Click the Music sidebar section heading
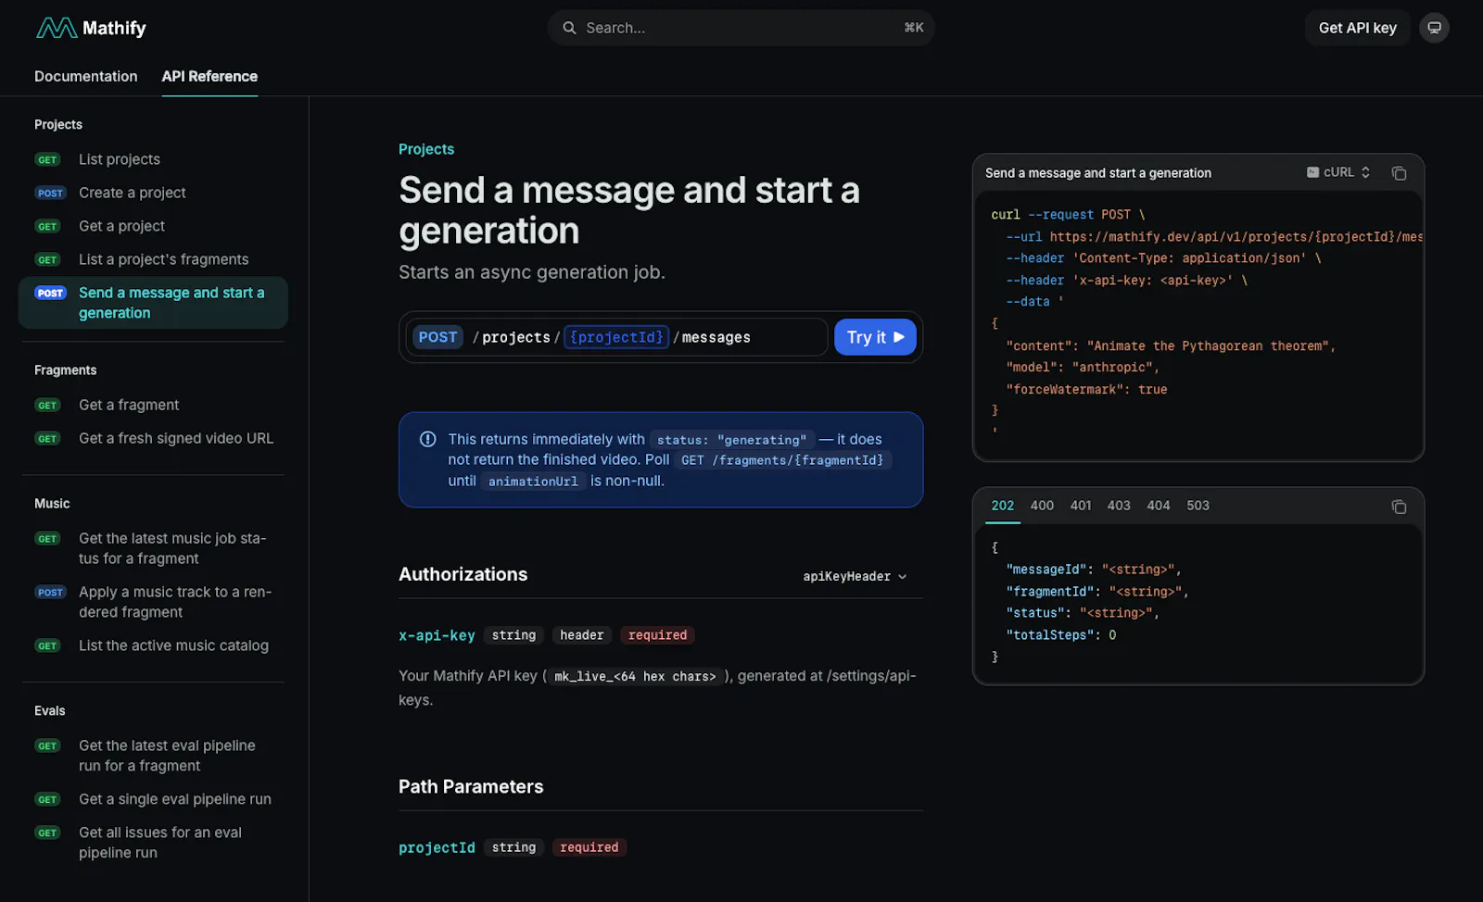This screenshot has height=902, width=1483. (x=52, y=503)
